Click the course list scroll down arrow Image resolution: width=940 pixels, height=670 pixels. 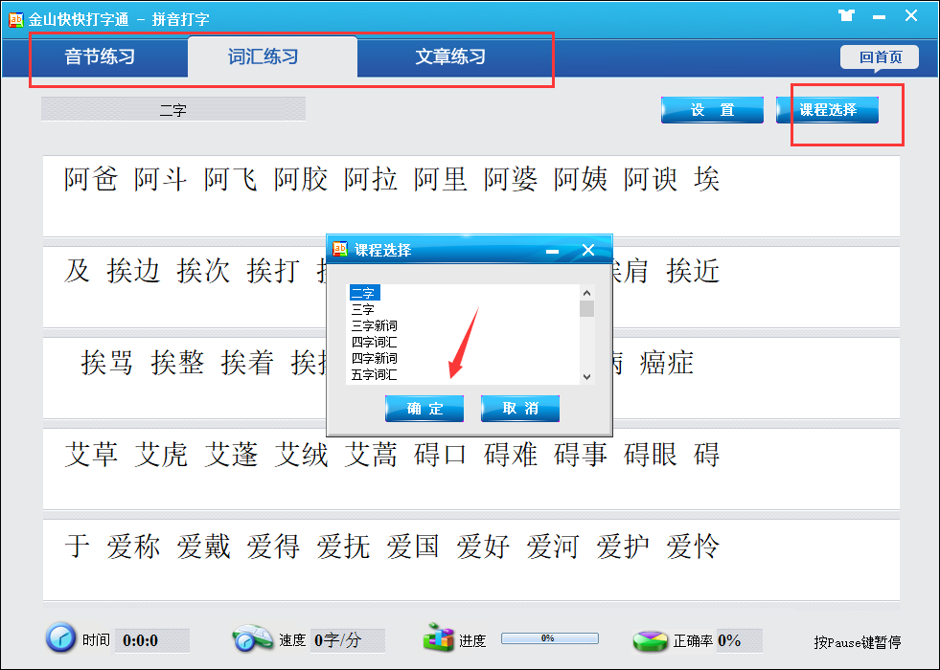point(586,376)
